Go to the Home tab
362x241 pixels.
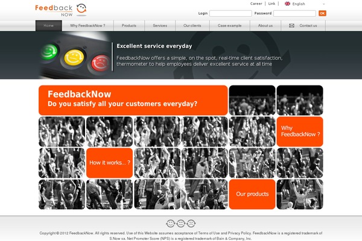pos(49,25)
